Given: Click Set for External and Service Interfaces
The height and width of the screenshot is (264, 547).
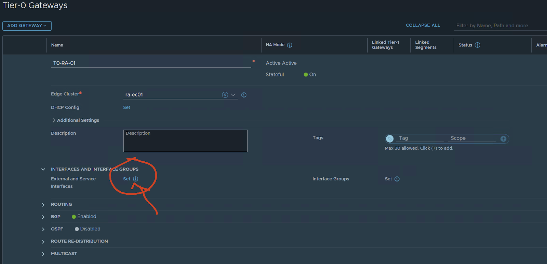Looking at the screenshot, I should 126,179.
